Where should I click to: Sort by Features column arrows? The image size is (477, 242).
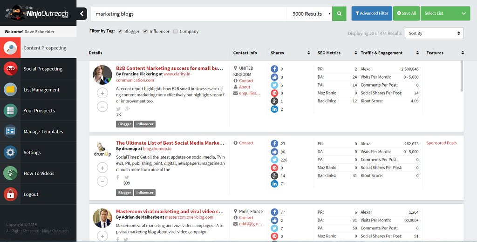coord(463,53)
